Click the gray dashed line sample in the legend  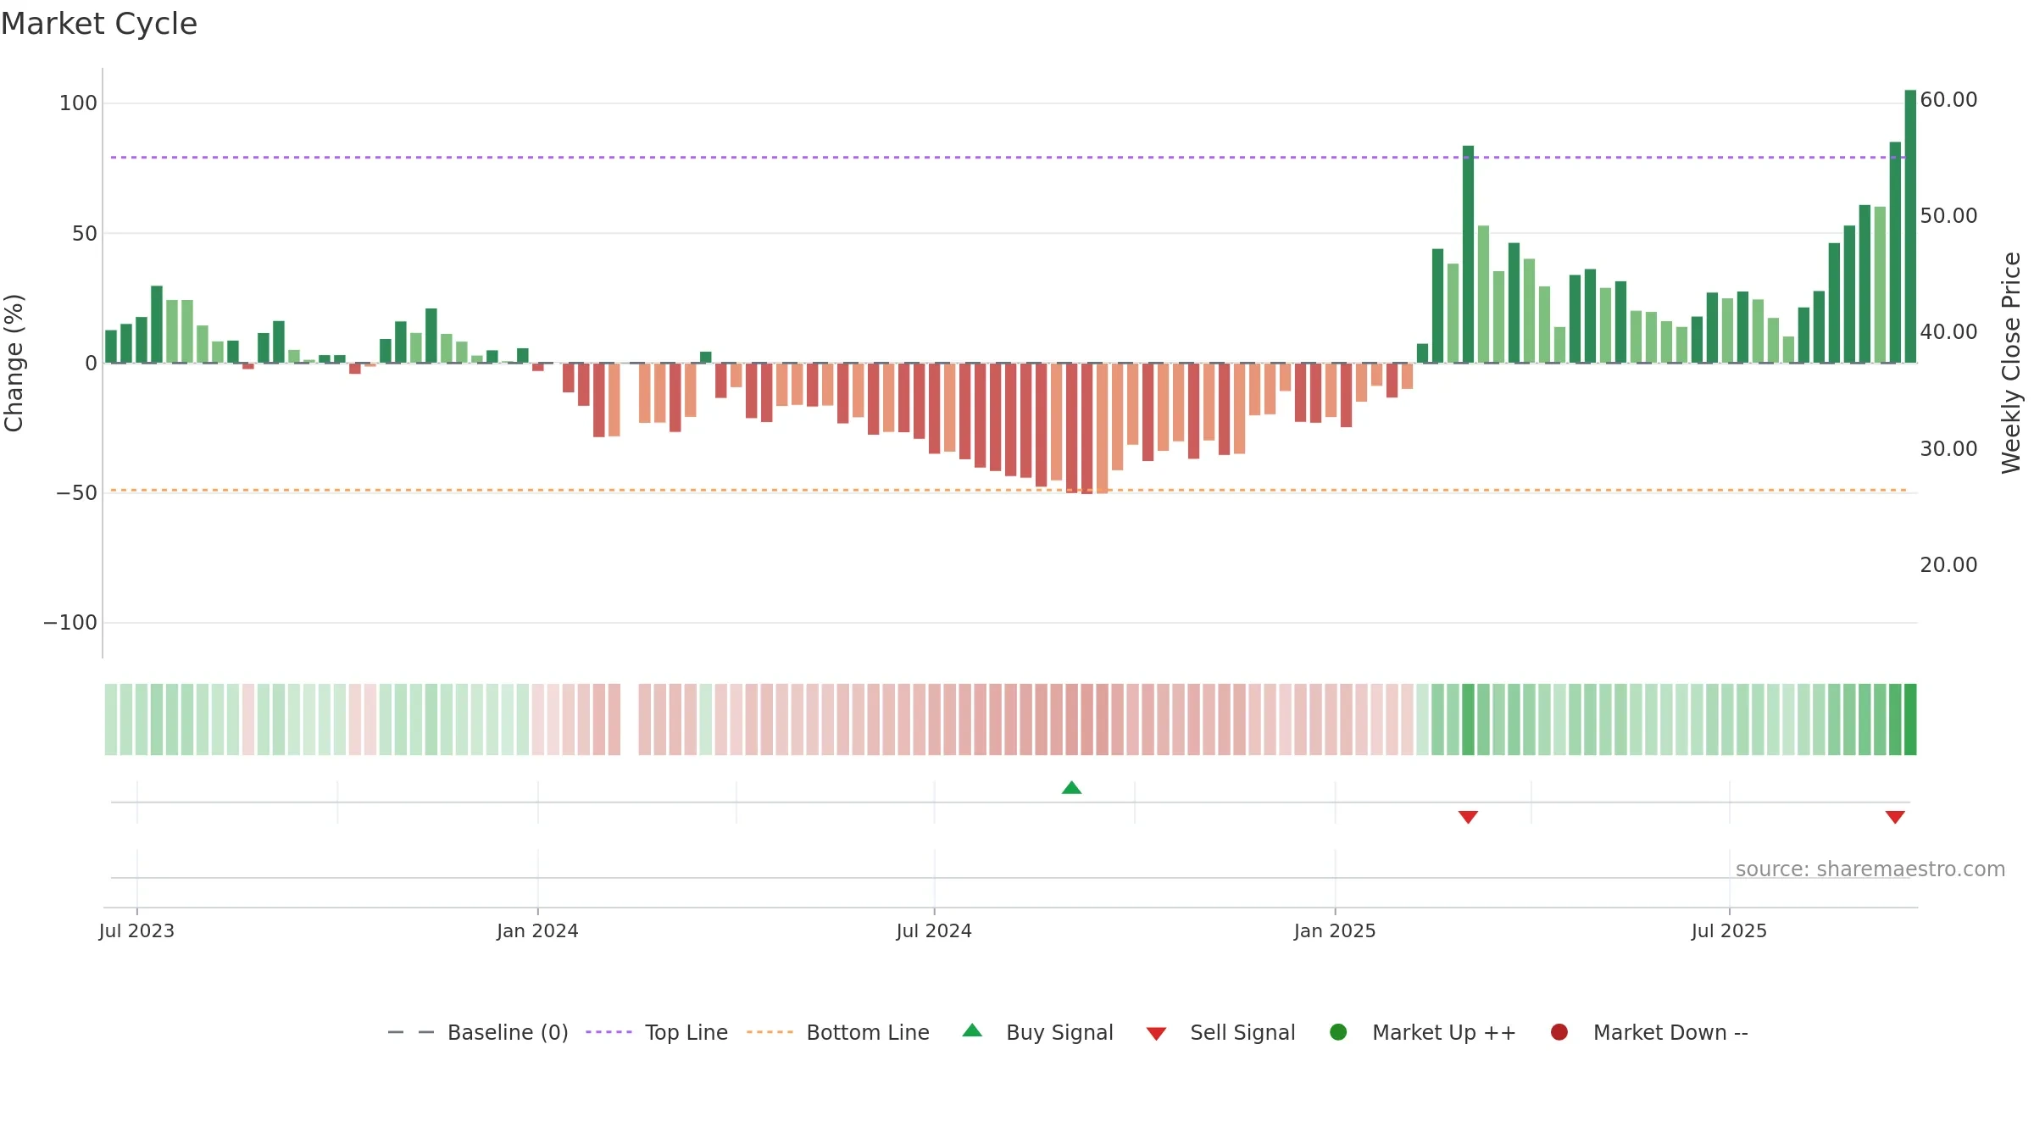410,1032
